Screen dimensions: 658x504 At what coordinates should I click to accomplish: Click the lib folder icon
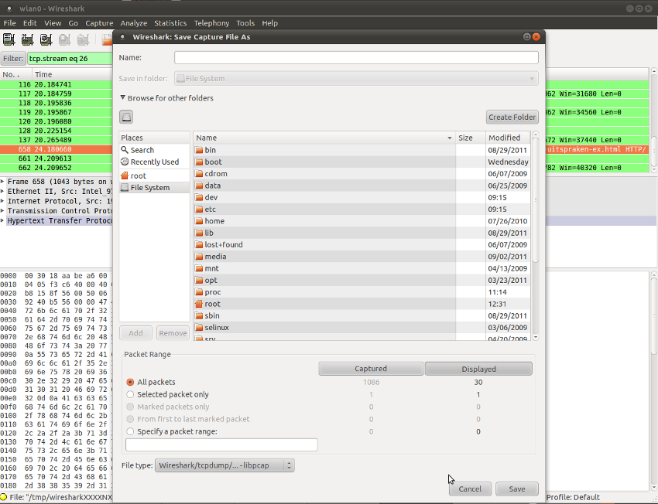(x=199, y=233)
